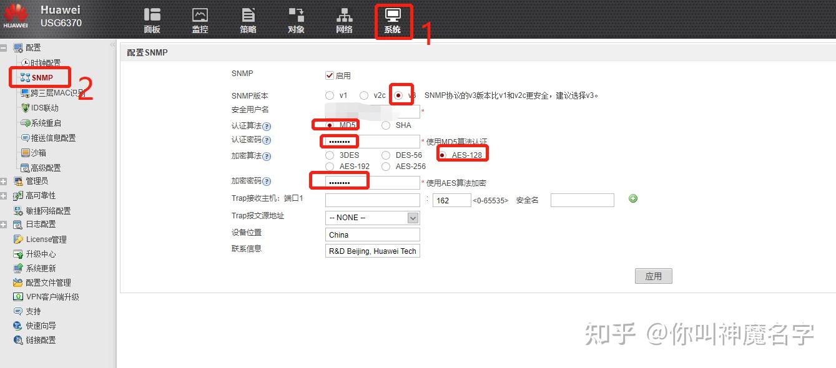The height and width of the screenshot is (368, 836).
Task: Select the v1 SNMP version radio
Action: tap(330, 95)
